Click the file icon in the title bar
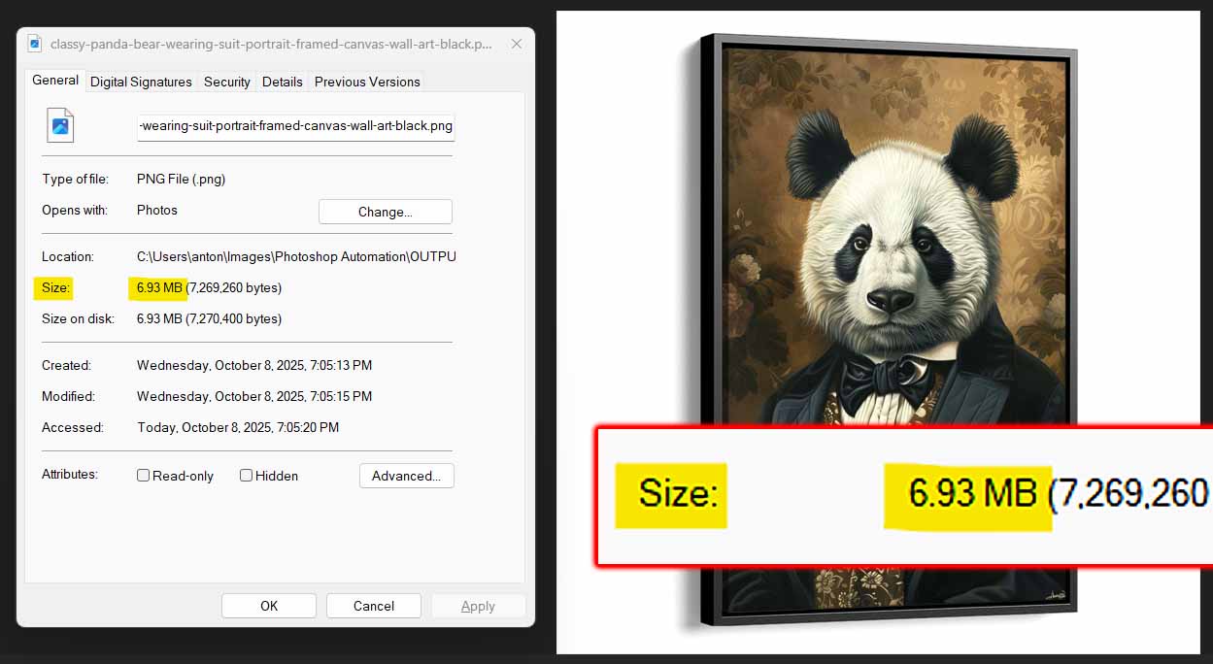 click(x=34, y=44)
